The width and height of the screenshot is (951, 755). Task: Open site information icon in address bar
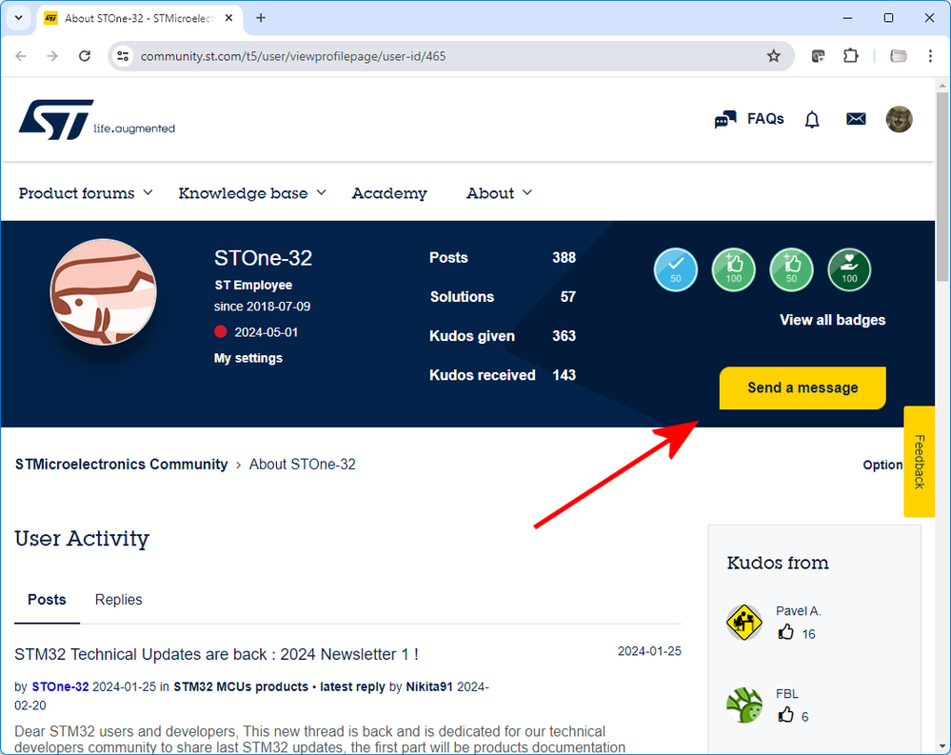[x=123, y=56]
